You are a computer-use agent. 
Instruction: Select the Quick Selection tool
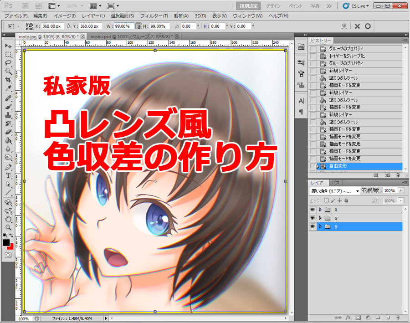coord(8,71)
